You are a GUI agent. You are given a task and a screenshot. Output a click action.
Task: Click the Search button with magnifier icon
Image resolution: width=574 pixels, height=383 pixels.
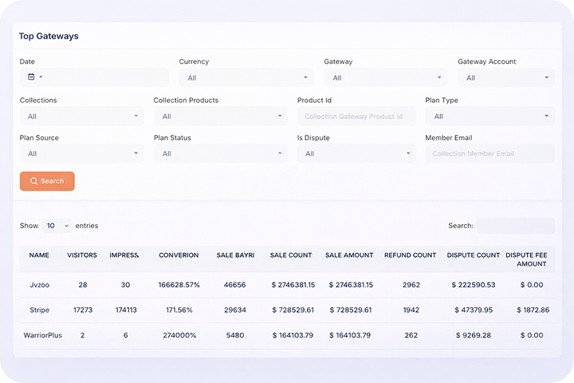click(47, 181)
